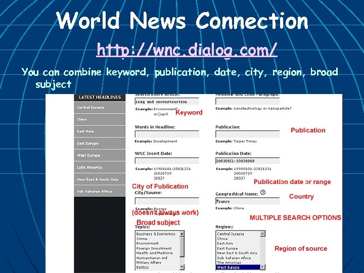Click the Publication Date field

click(x=247, y=161)
